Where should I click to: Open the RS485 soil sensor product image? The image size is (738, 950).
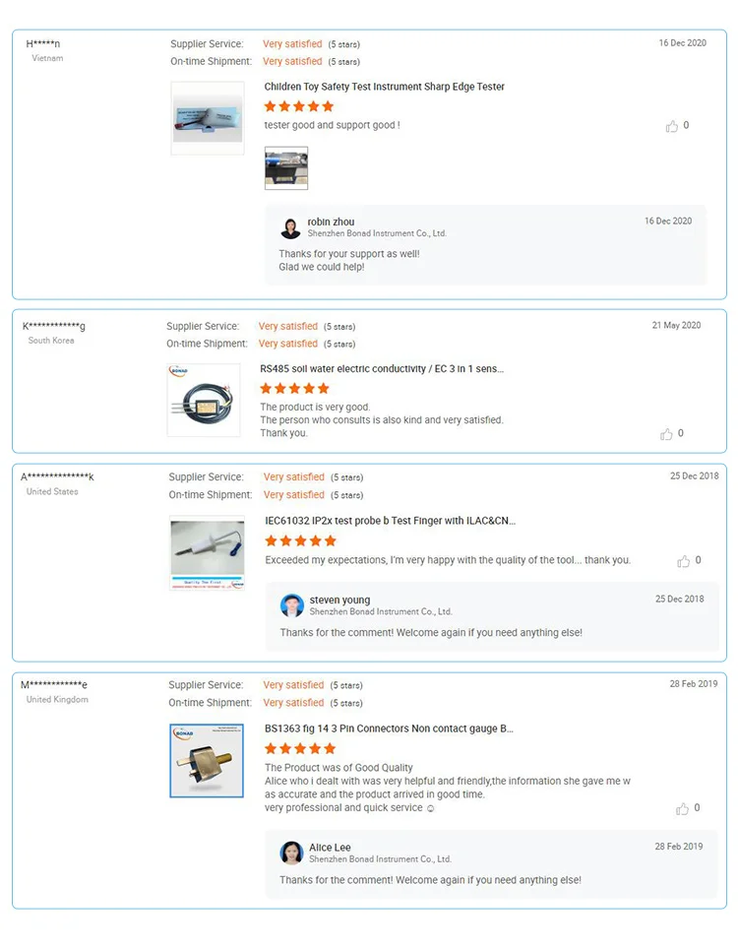(x=204, y=401)
